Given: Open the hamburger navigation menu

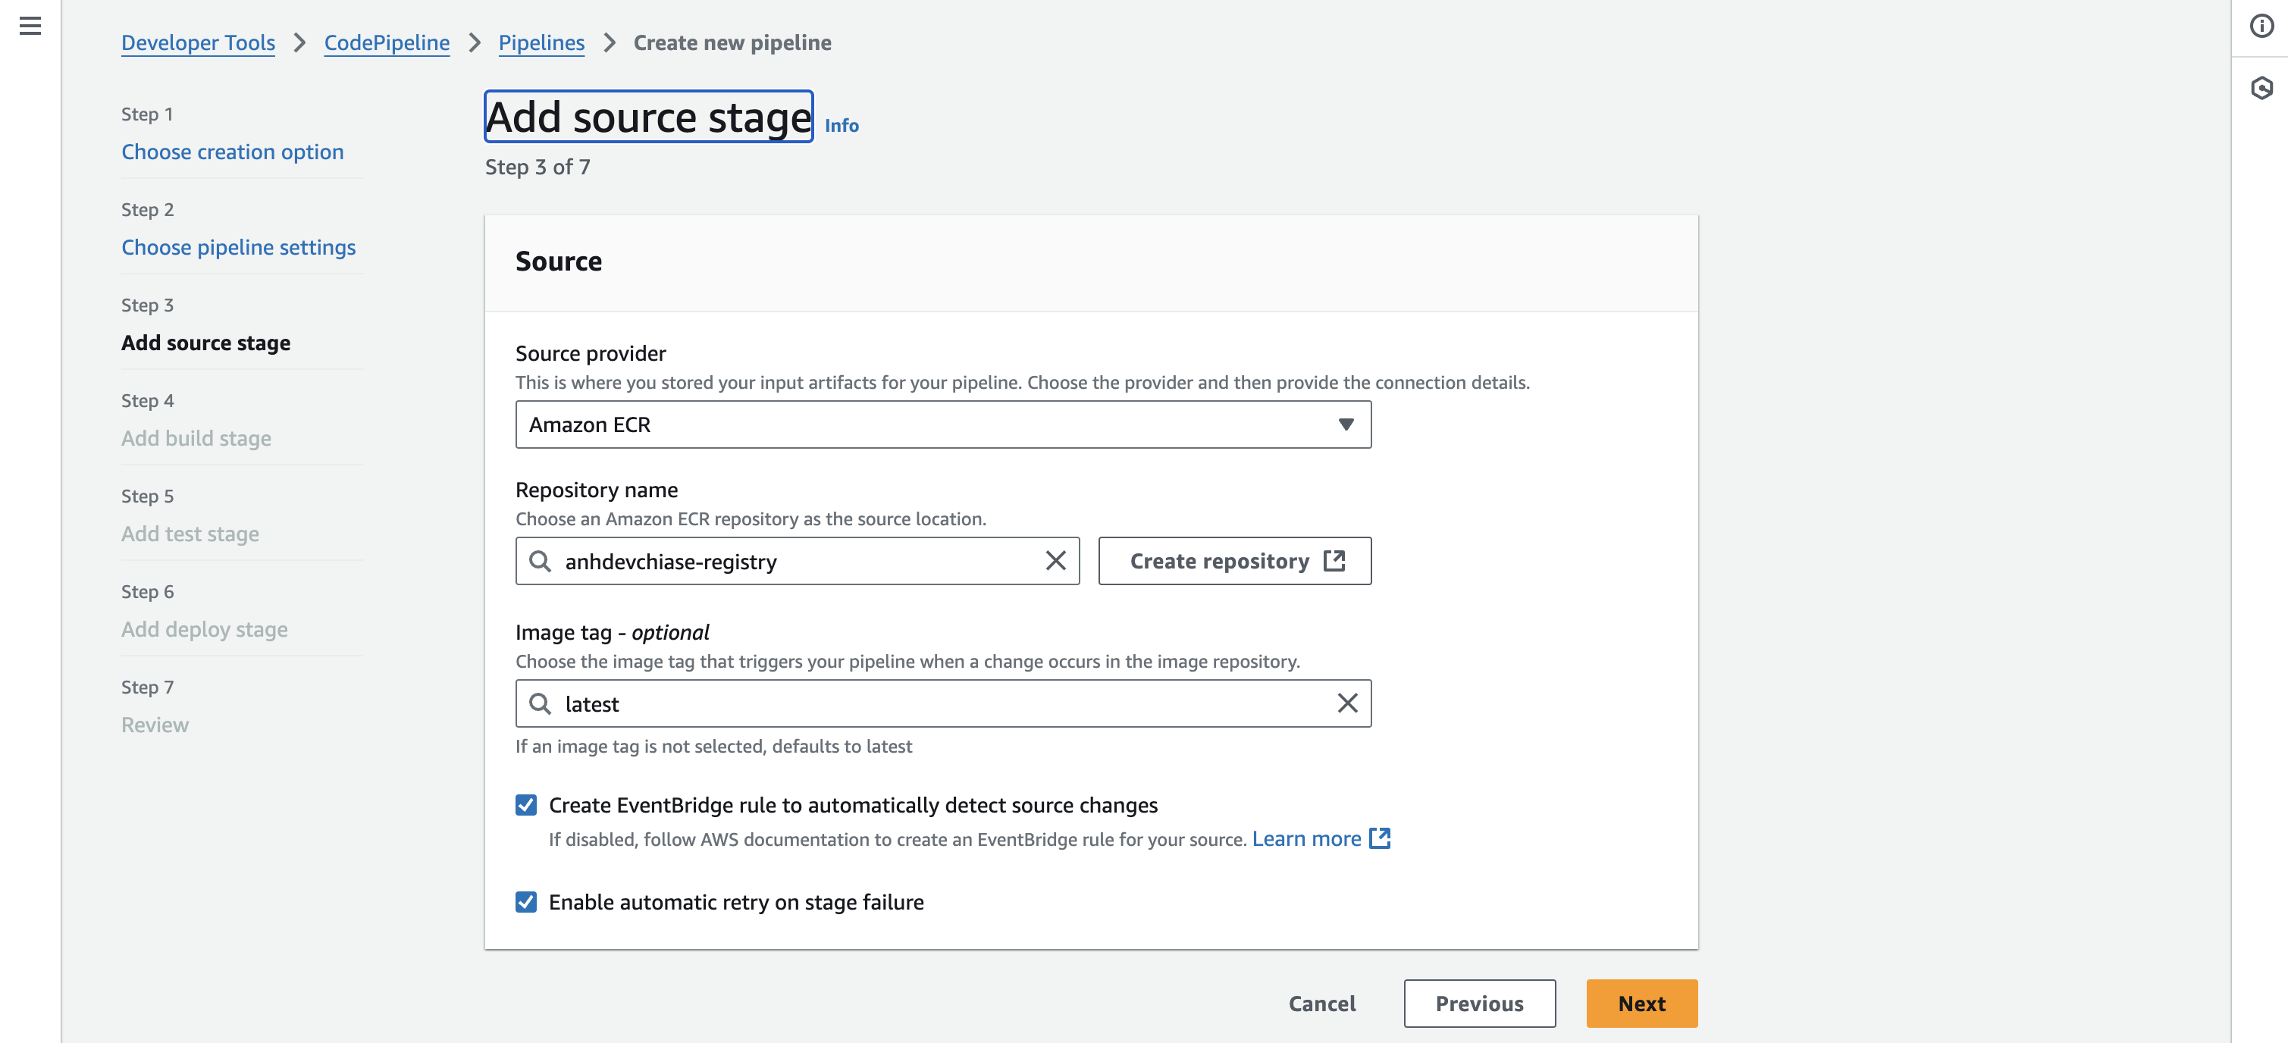Looking at the screenshot, I should [30, 26].
